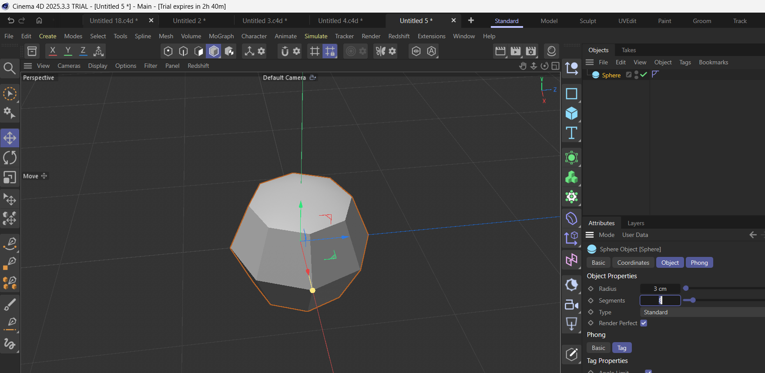
Task: Click the workplane grid icon
Action: pos(315,51)
